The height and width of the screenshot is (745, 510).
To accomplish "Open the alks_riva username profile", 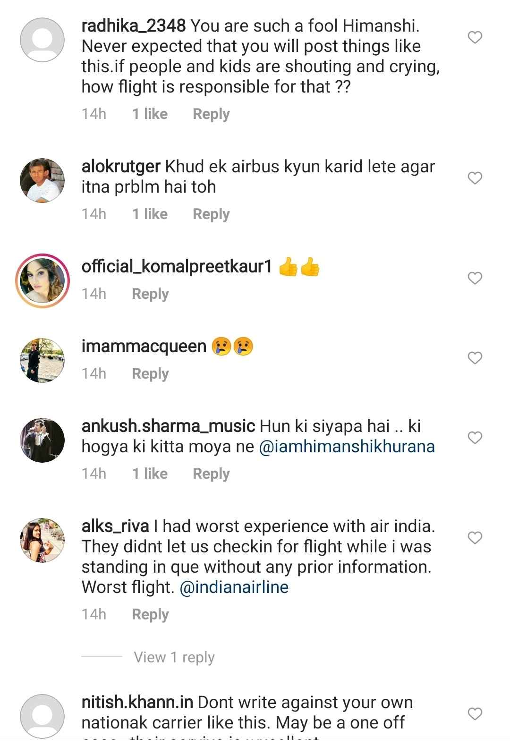I will (x=115, y=526).
